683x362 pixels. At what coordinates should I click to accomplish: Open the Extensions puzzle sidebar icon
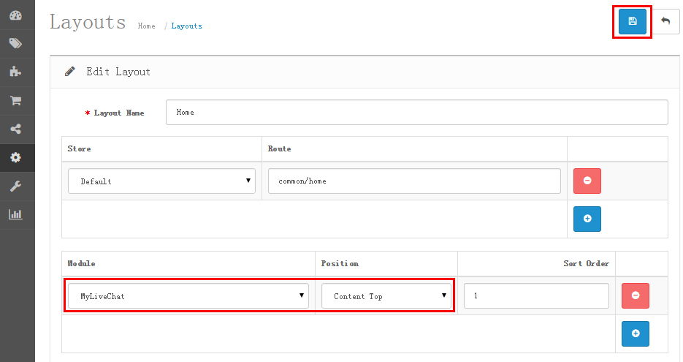point(15,72)
